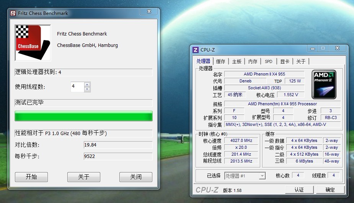Click the TDP value 125 W
354x203 pixels.
[295, 81]
